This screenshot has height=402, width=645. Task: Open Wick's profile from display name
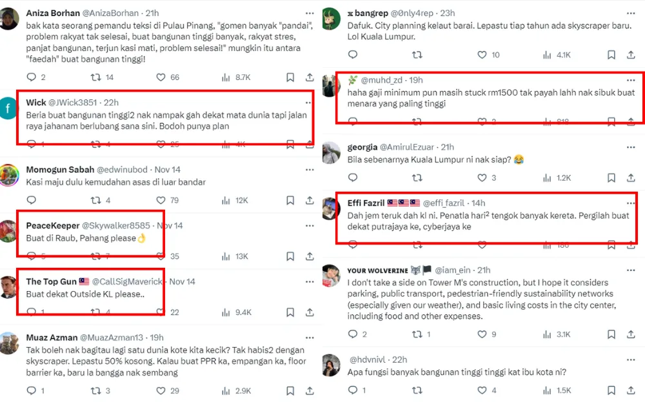pos(36,103)
